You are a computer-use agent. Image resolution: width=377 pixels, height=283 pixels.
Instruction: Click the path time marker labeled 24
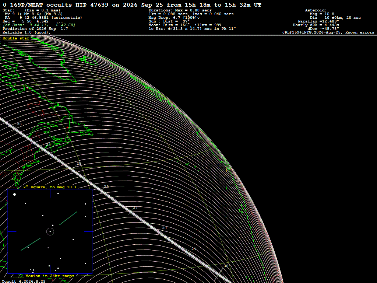(48, 144)
